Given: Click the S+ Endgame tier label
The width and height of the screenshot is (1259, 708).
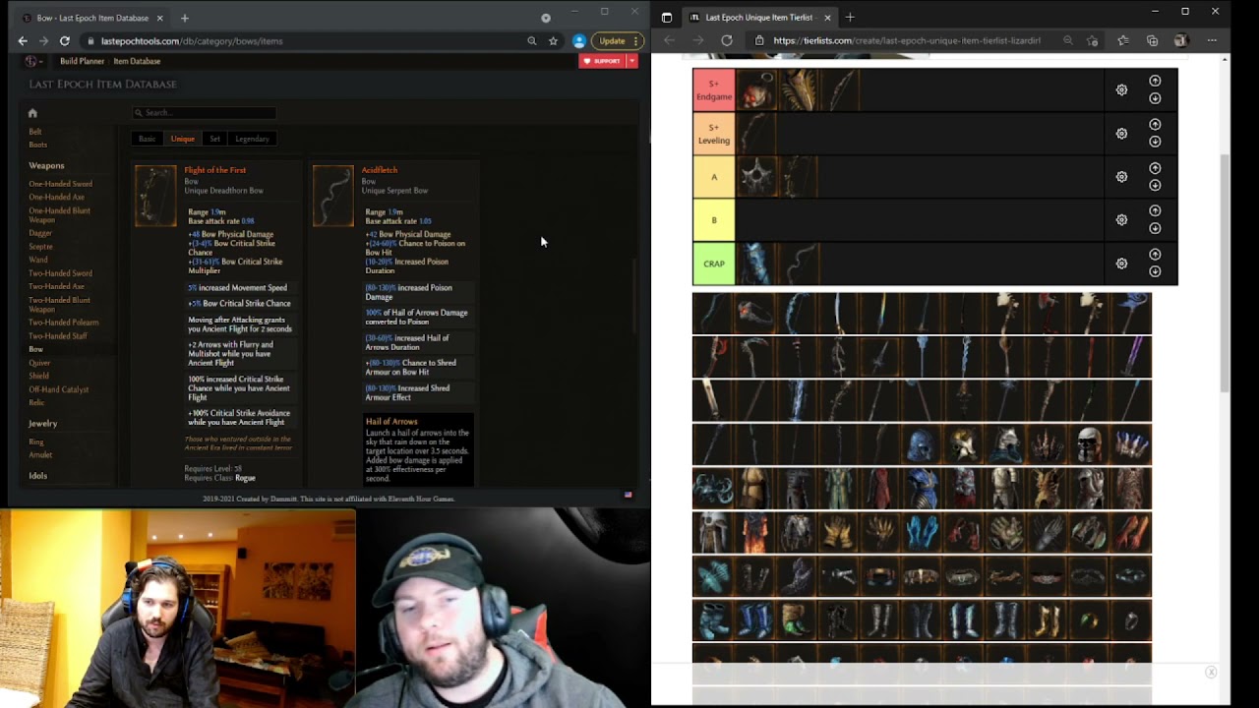Looking at the screenshot, I should (x=714, y=89).
